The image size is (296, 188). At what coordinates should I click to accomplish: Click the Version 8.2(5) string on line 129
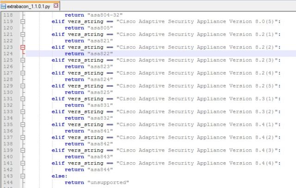coord(197,86)
